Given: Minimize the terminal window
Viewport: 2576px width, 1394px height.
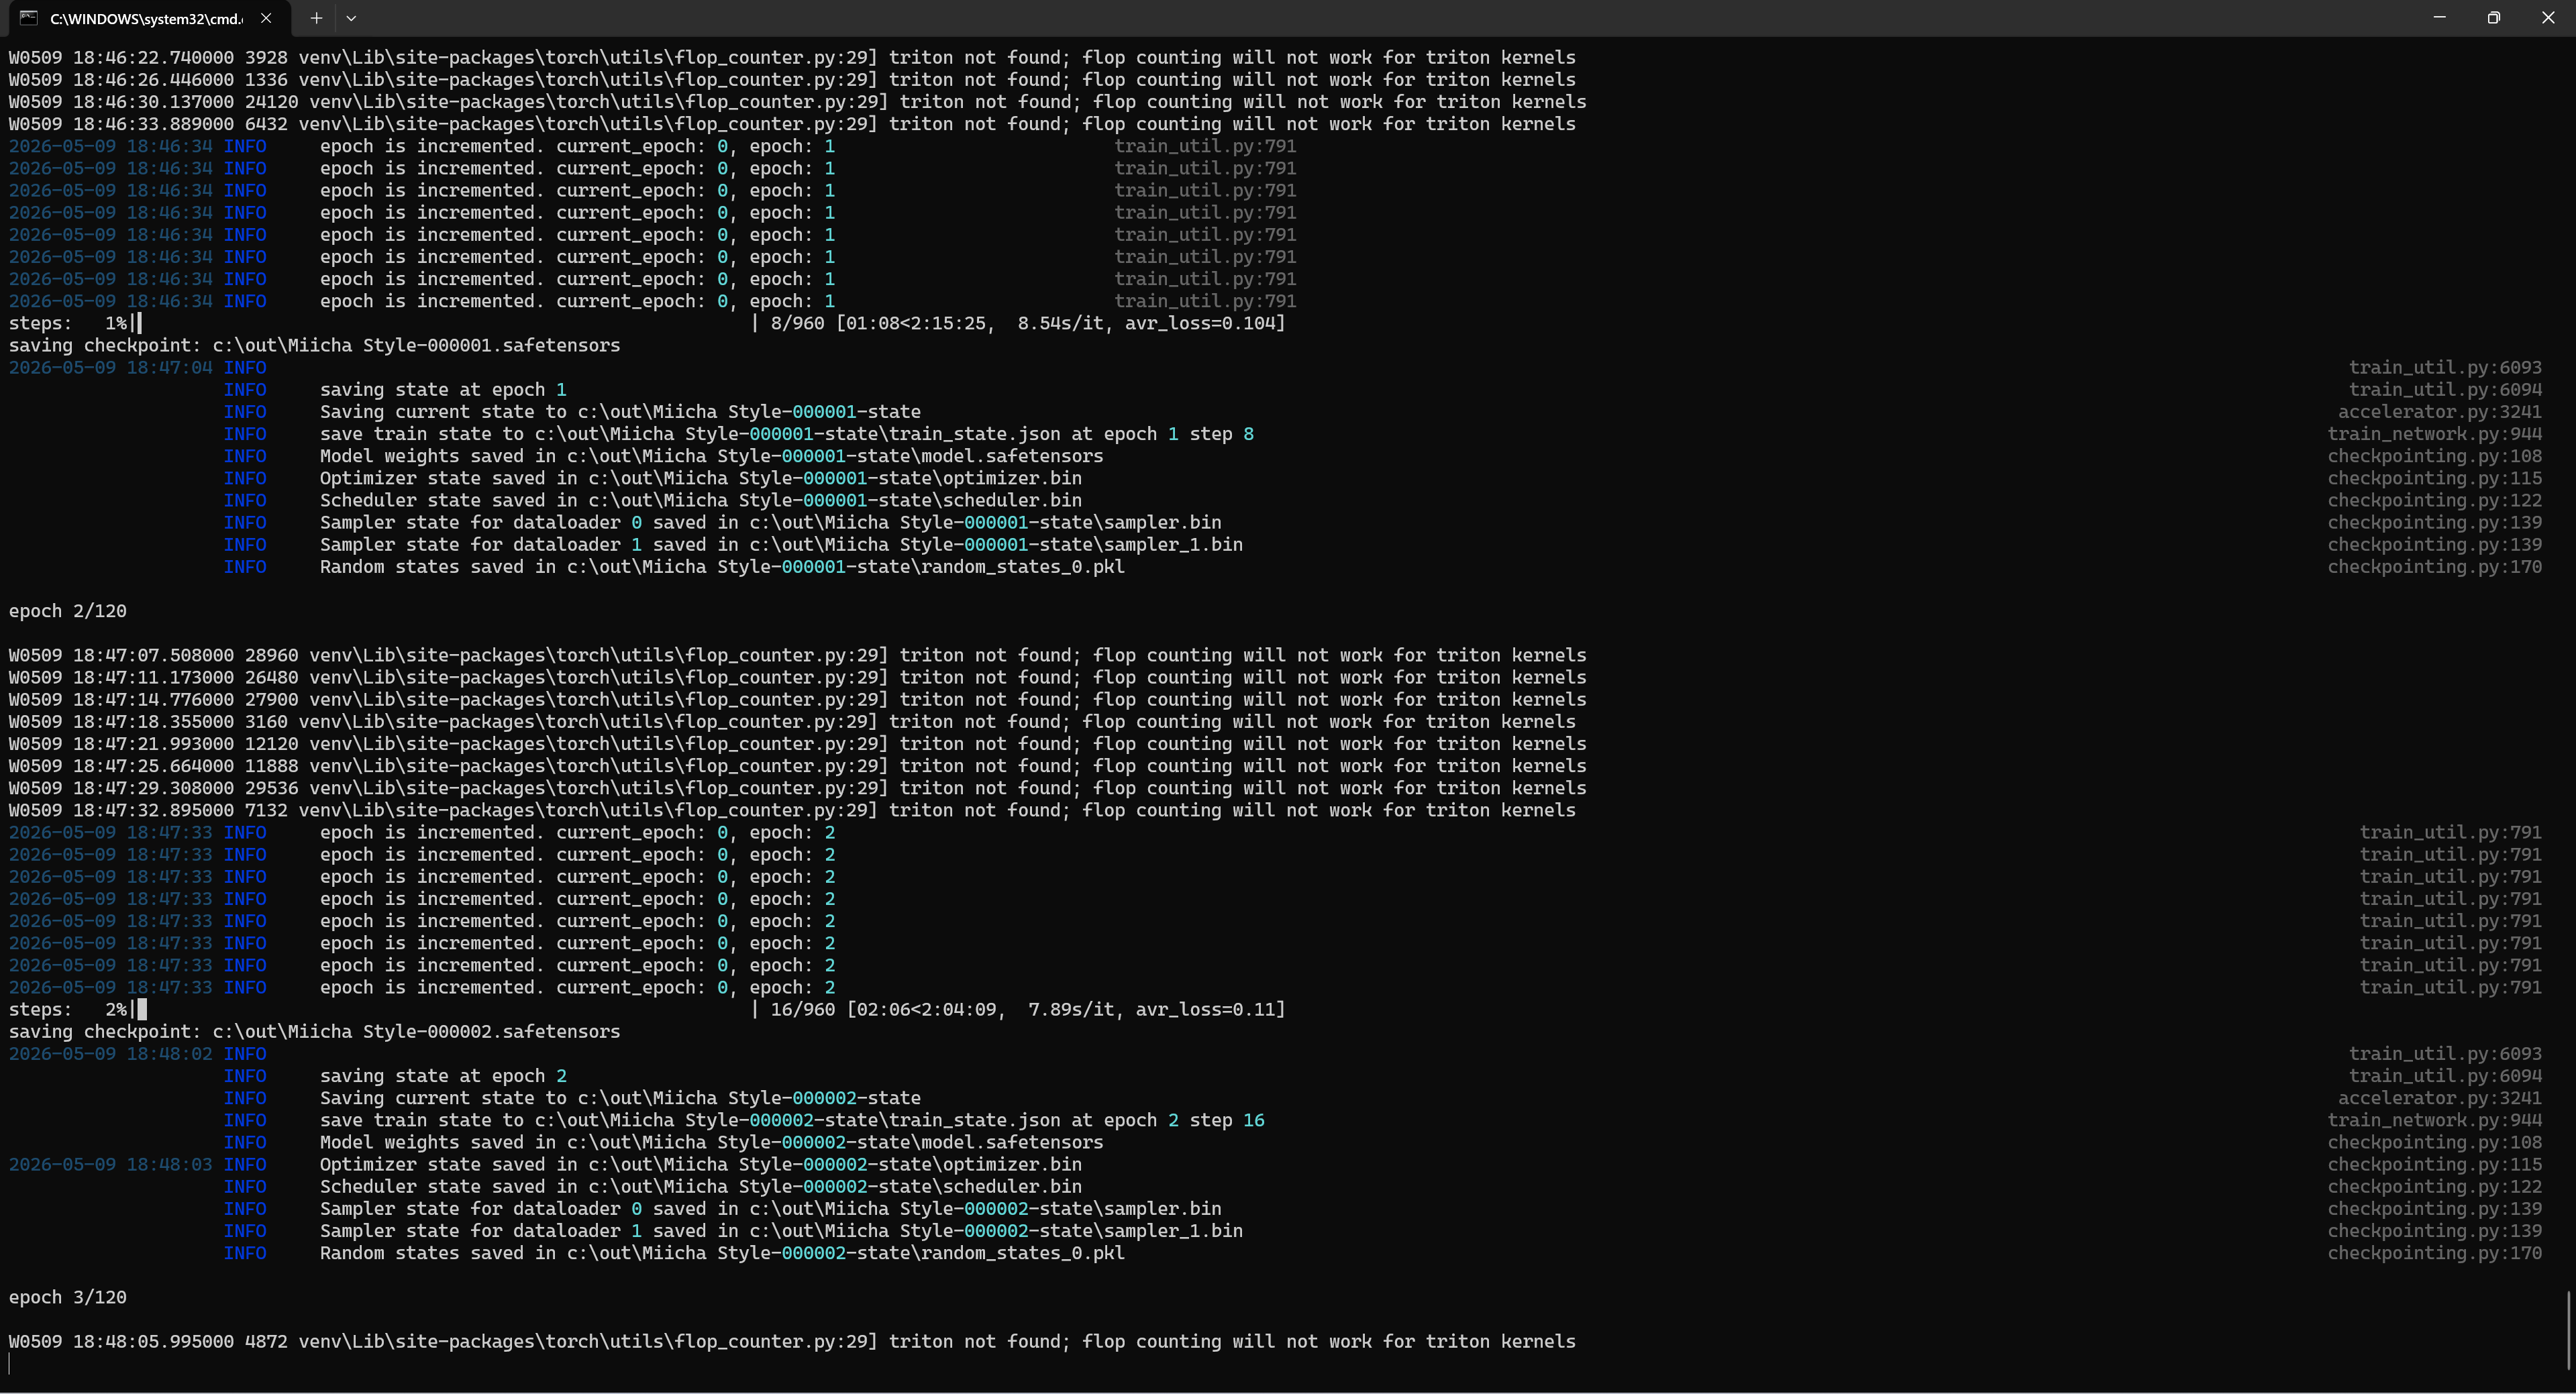Looking at the screenshot, I should pyautogui.click(x=2440, y=18).
